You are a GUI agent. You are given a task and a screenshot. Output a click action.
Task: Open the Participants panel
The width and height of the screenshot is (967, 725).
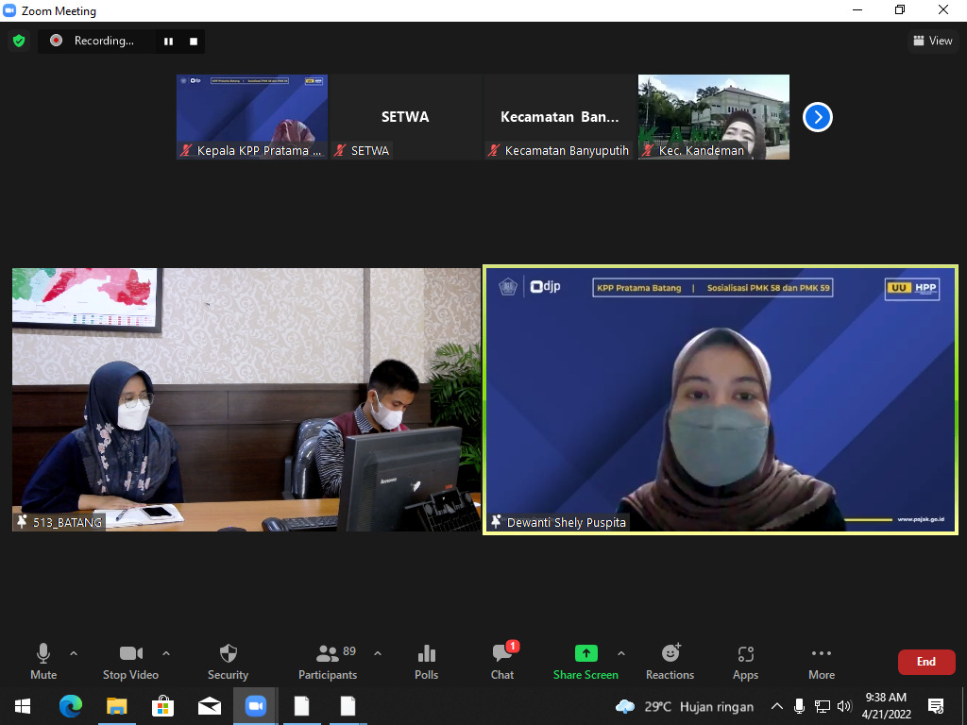[x=328, y=662]
